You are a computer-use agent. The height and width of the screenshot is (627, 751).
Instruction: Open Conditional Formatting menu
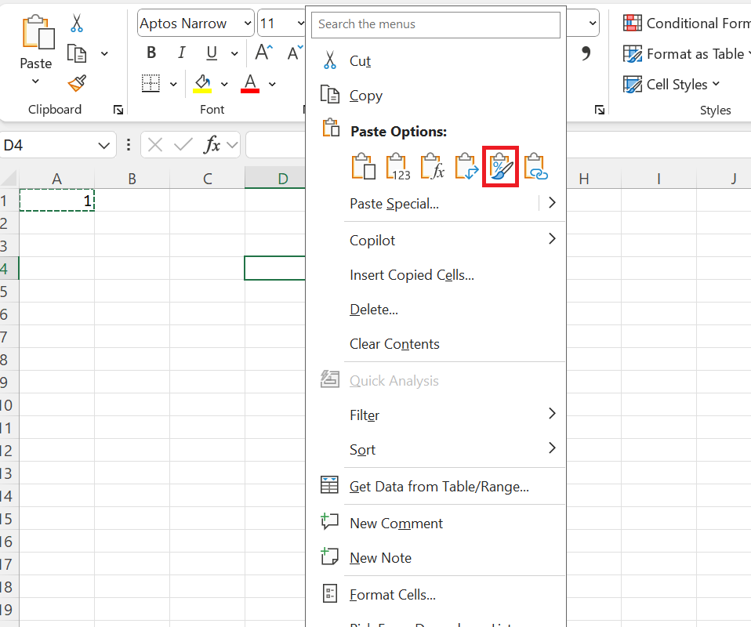click(687, 23)
